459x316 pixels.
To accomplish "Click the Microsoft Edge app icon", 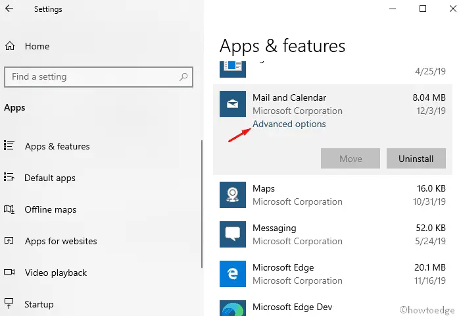I will (233, 274).
